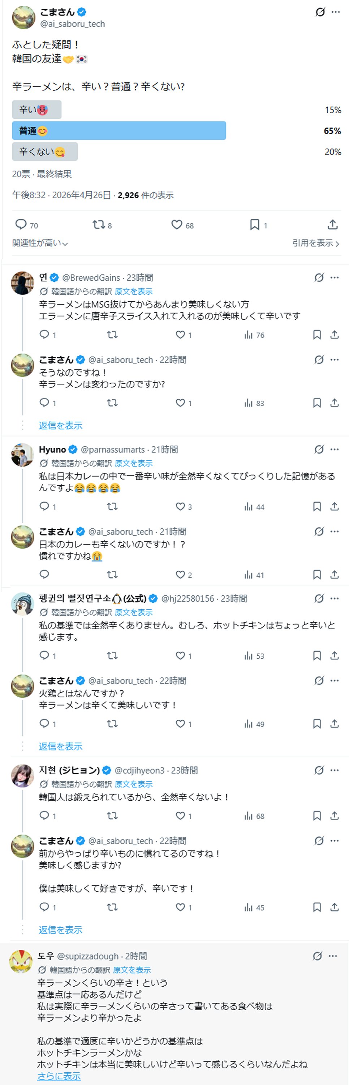Show original text of @BrewedGains reply
Image resolution: width=349 pixels, height=1085 pixels.
coord(133,292)
